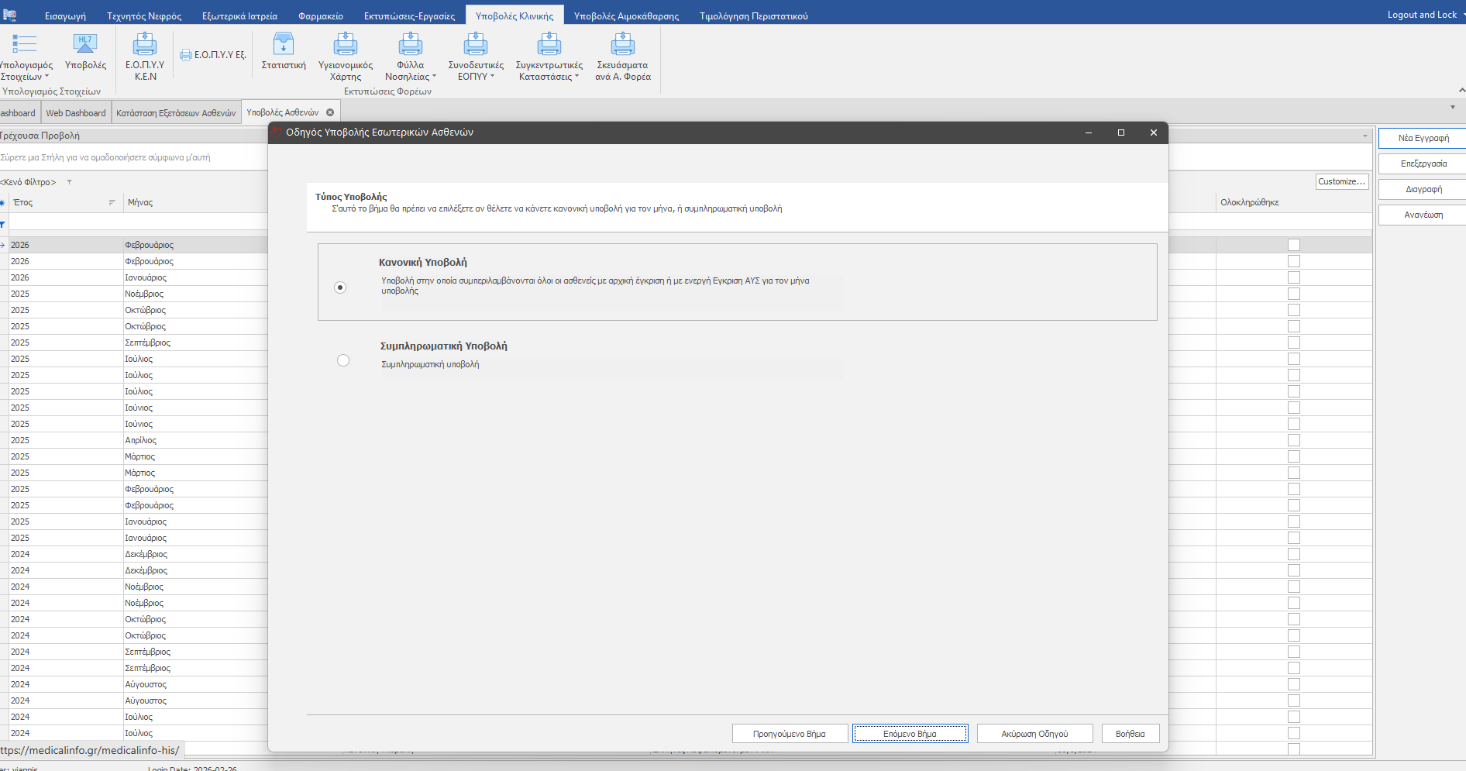This screenshot has height=771, width=1466.
Task: Close the Υποβολές Ασθενών tab via its x icon
Action: point(330,112)
